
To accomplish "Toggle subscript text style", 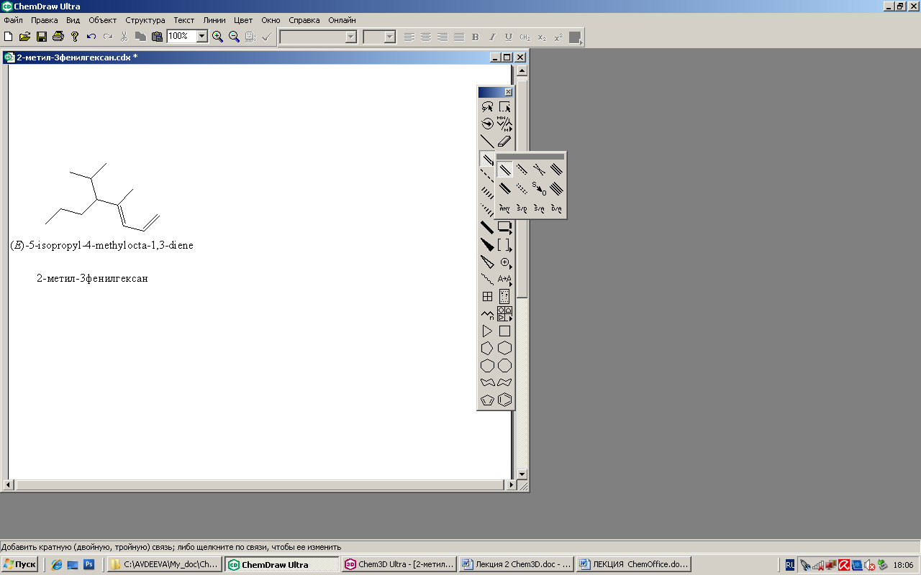I will tap(542, 37).
